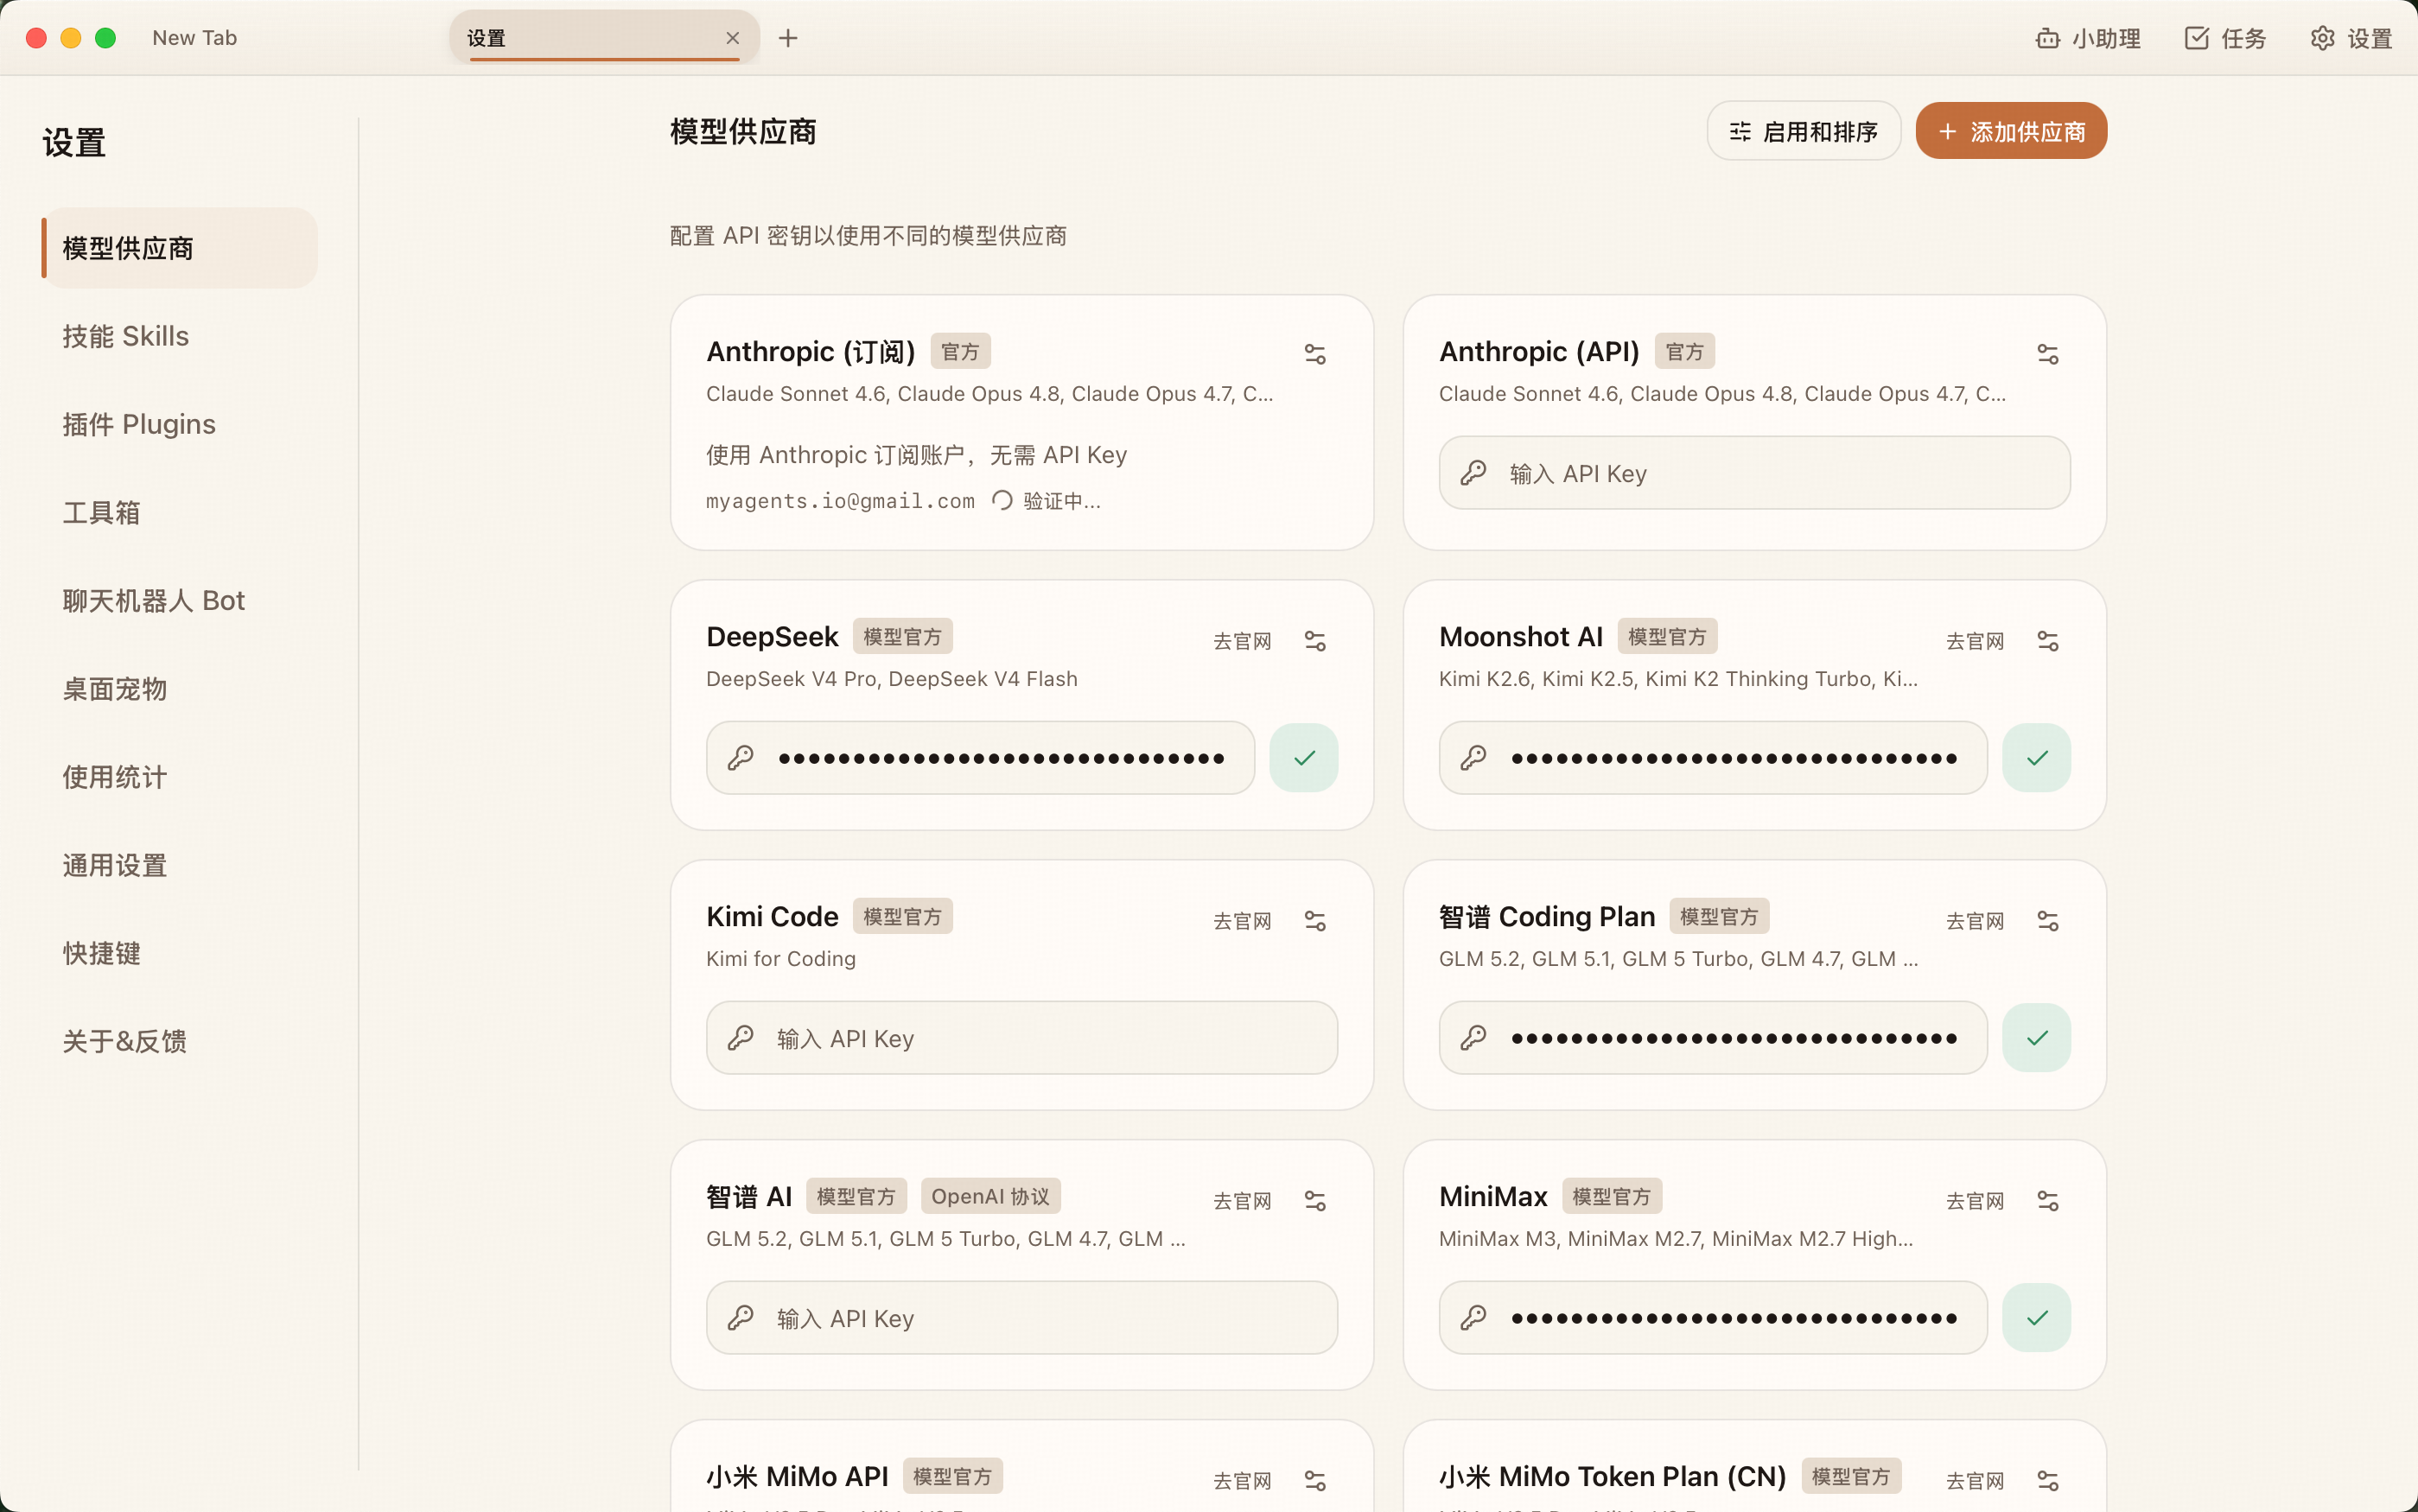This screenshot has height=1512, width=2418.
Task: Focus the Moonshot AI API key field
Action: click(x=1713, y=758)
